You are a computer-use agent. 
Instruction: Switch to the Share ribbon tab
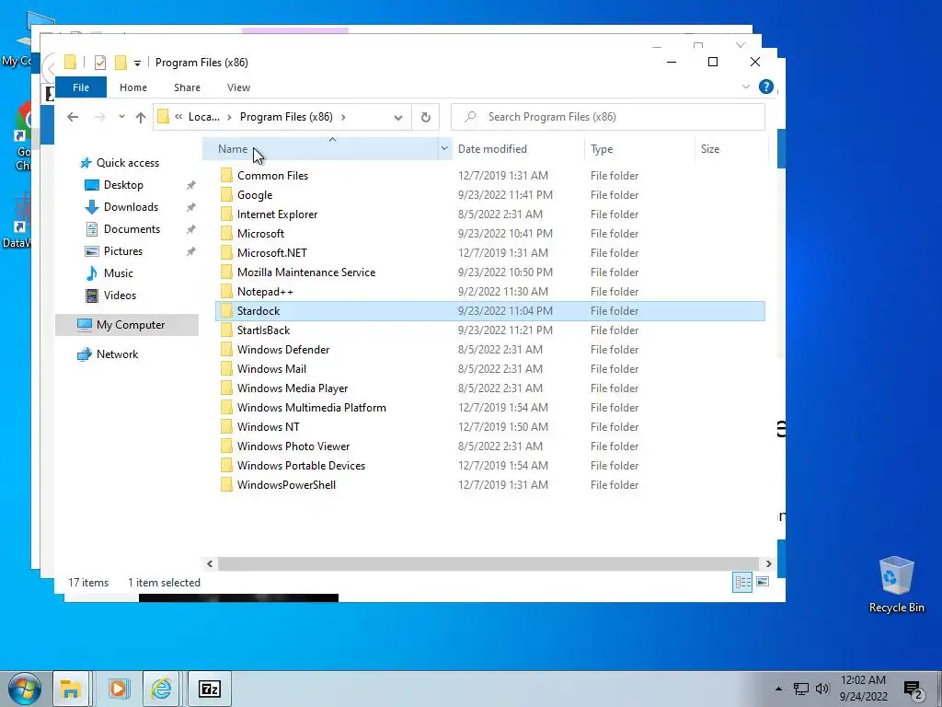tap(187, 87)
